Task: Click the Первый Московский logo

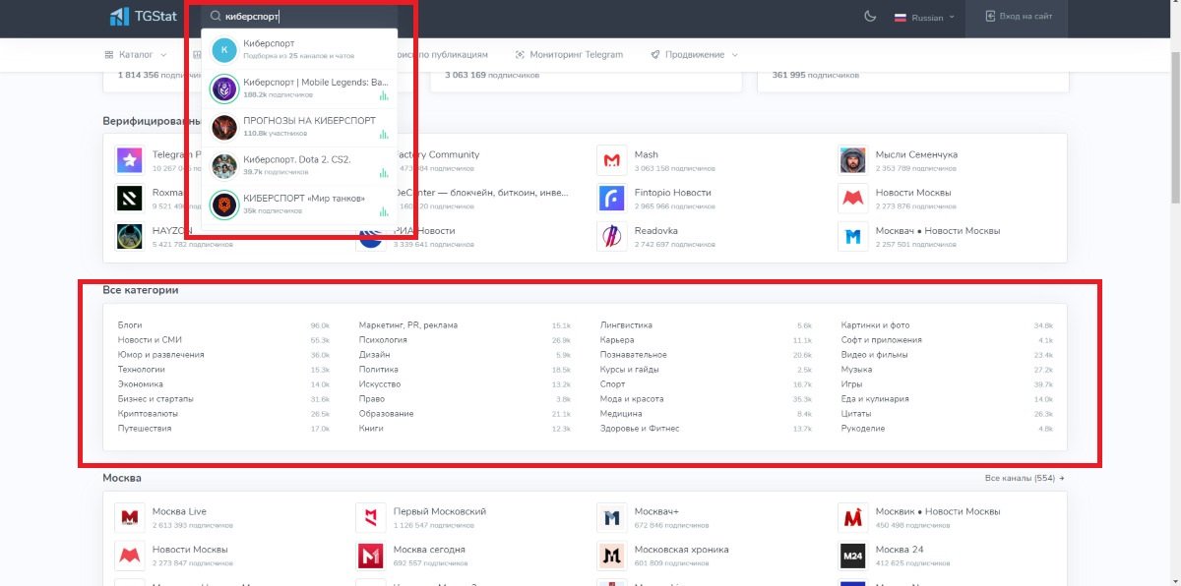Action: [370, 517]
